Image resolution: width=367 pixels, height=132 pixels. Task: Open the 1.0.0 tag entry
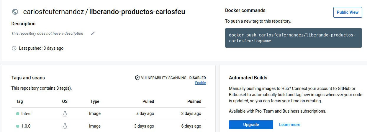point(26,126)
